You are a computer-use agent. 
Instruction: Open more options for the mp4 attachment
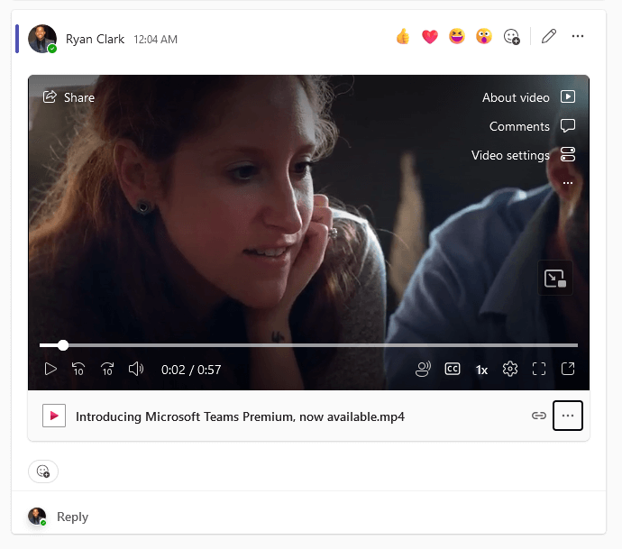click(x=568, y=416)
